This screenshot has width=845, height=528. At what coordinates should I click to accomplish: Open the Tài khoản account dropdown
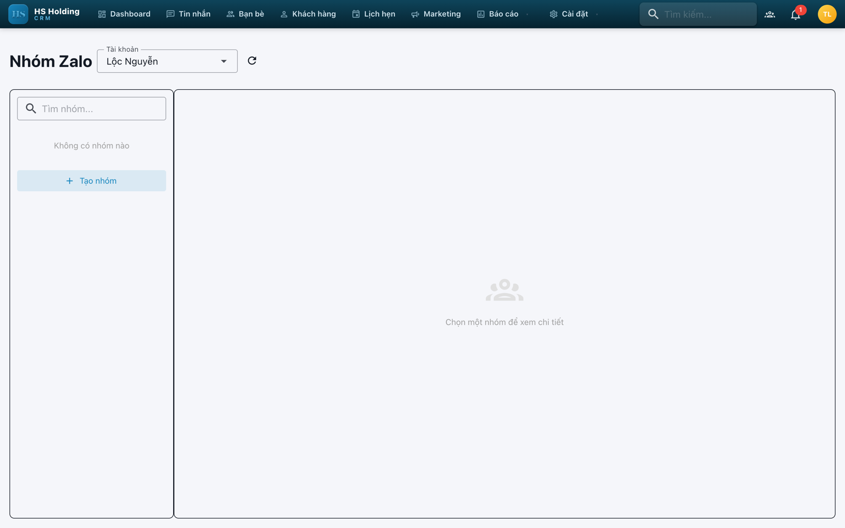[x=167, y=61]
